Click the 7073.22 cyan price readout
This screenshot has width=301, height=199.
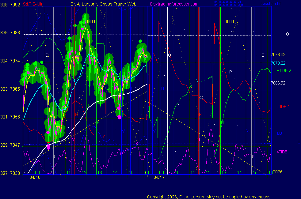(278, 63)
